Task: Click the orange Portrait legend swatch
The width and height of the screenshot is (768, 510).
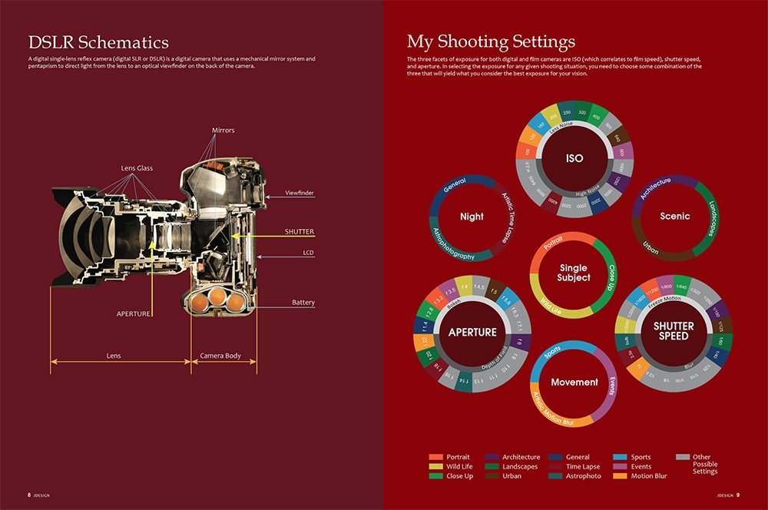Action: 435,457
